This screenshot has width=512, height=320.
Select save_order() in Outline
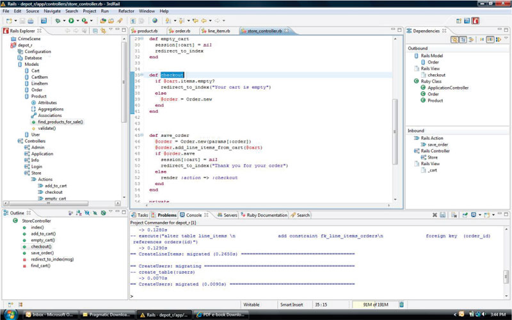click(x=42, y=253)
